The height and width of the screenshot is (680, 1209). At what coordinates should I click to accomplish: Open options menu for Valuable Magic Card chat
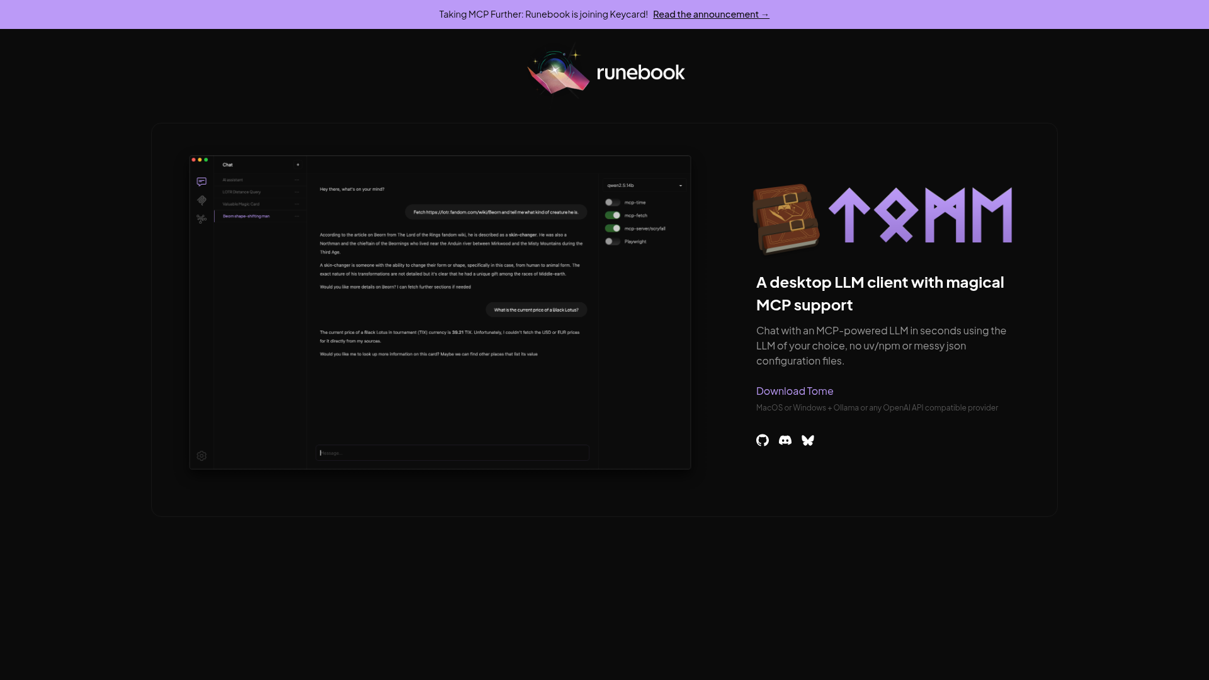click(x=297, y=203)
